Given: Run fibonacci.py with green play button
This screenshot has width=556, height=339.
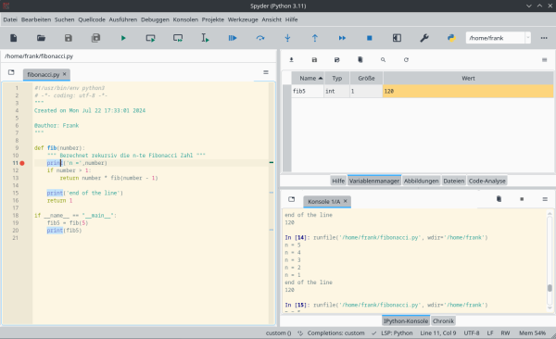Looking at the screenshot, I should click(x=123, y=38).
